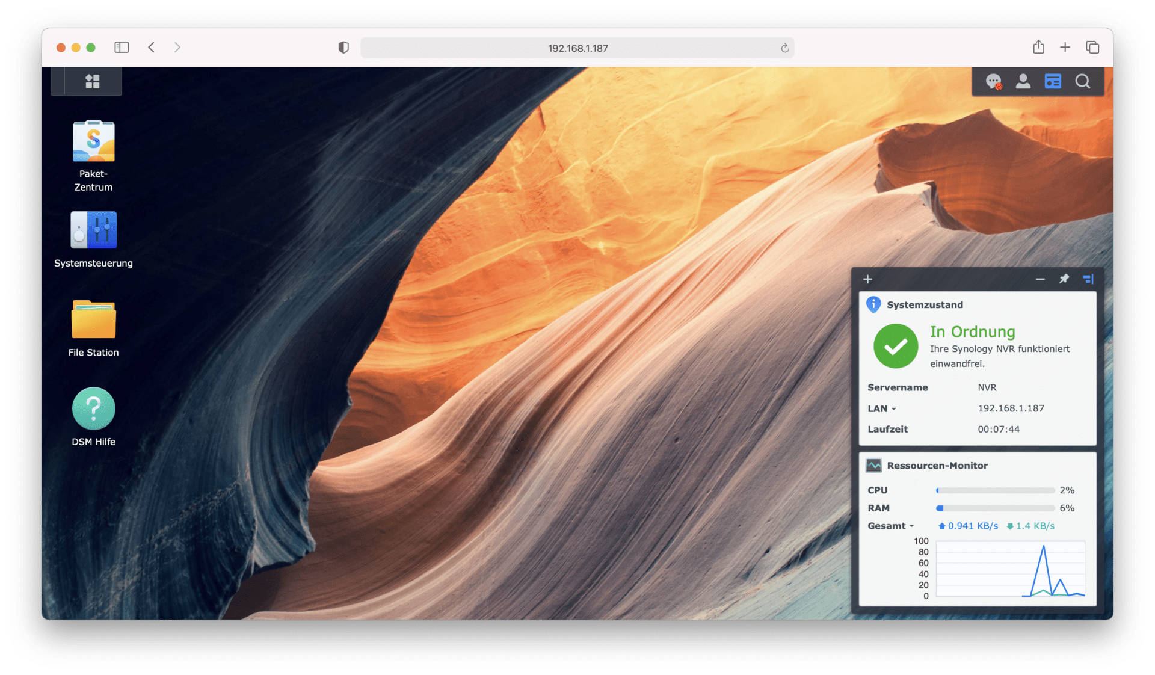The image size is (1155, 675).
Task: Toggle the Safari sidebar
Action: (x=122, y=47)
